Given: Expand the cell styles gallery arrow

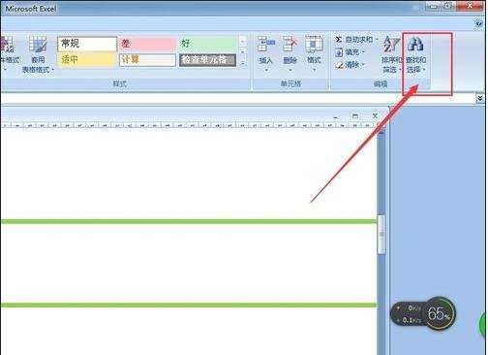Looking at the screenshot, I should (x=243, y=63).
